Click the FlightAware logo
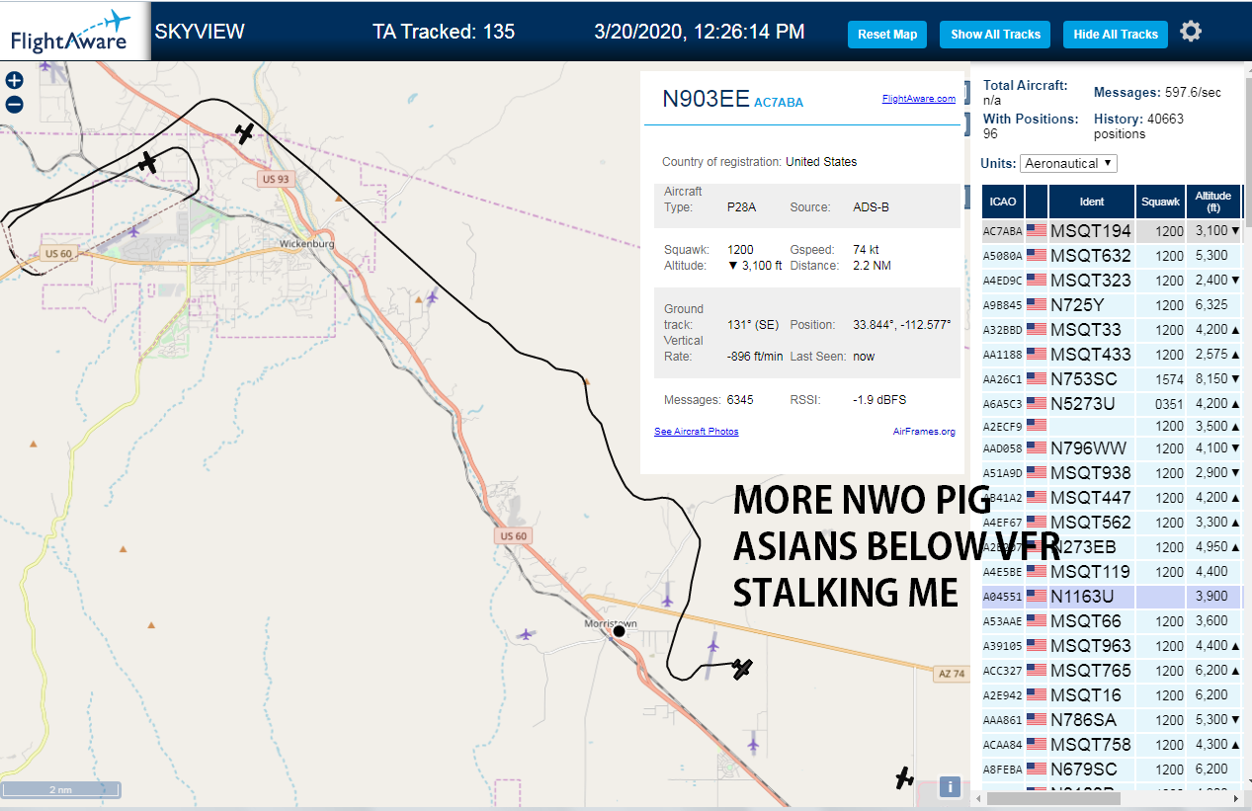1252x811 pixels. (x=75, y=31)
